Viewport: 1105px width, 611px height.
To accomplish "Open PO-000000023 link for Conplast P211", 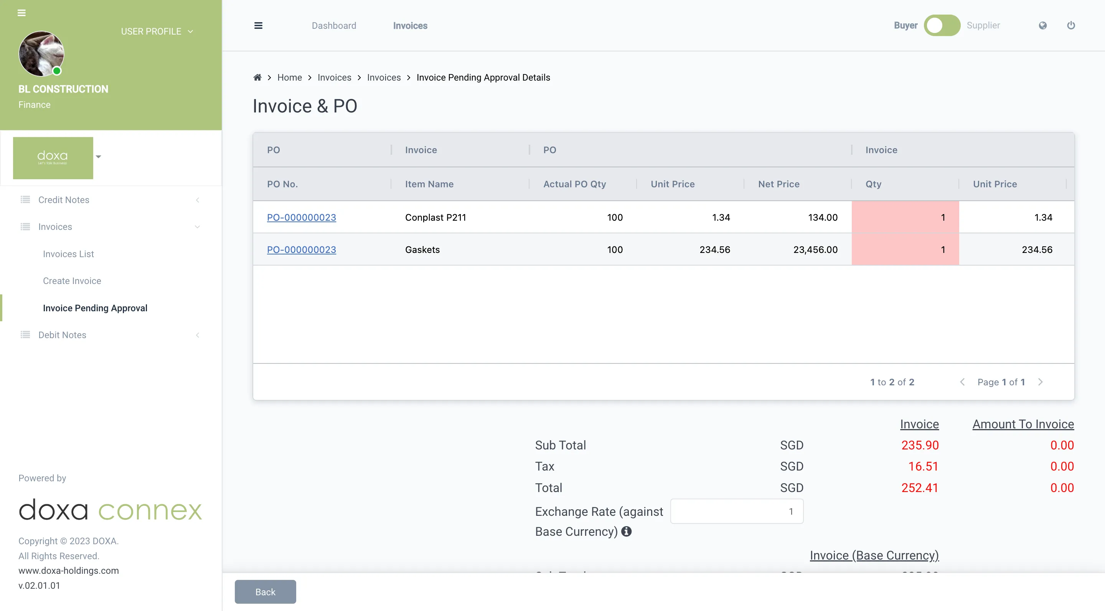I will pos(301,218).
